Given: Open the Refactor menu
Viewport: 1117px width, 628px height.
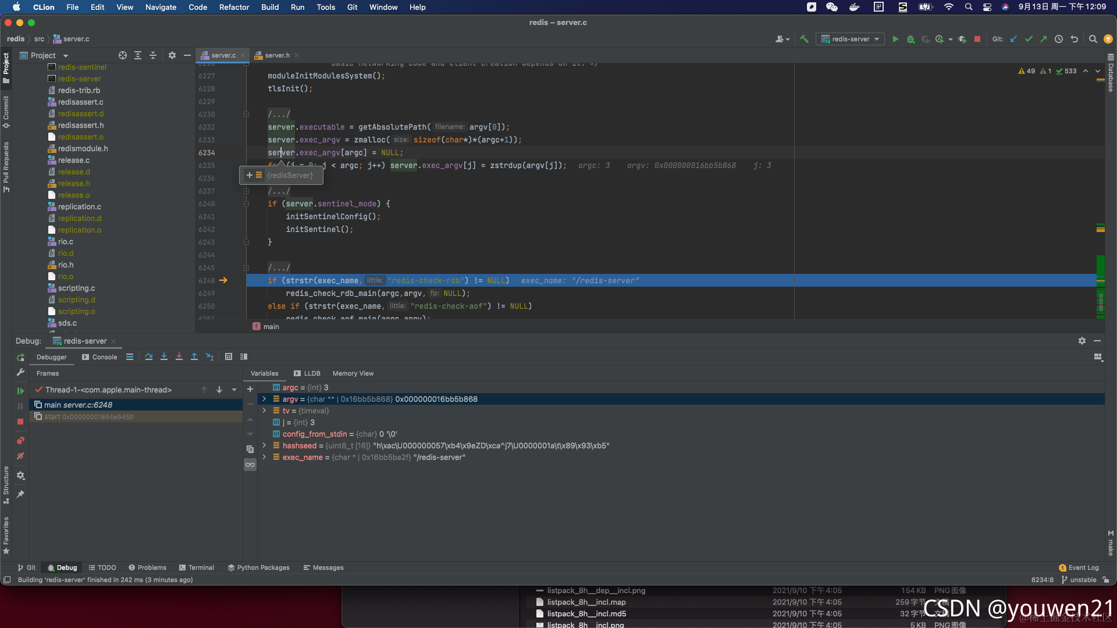Looking at the screenshot, I should (x=234, y=7).
